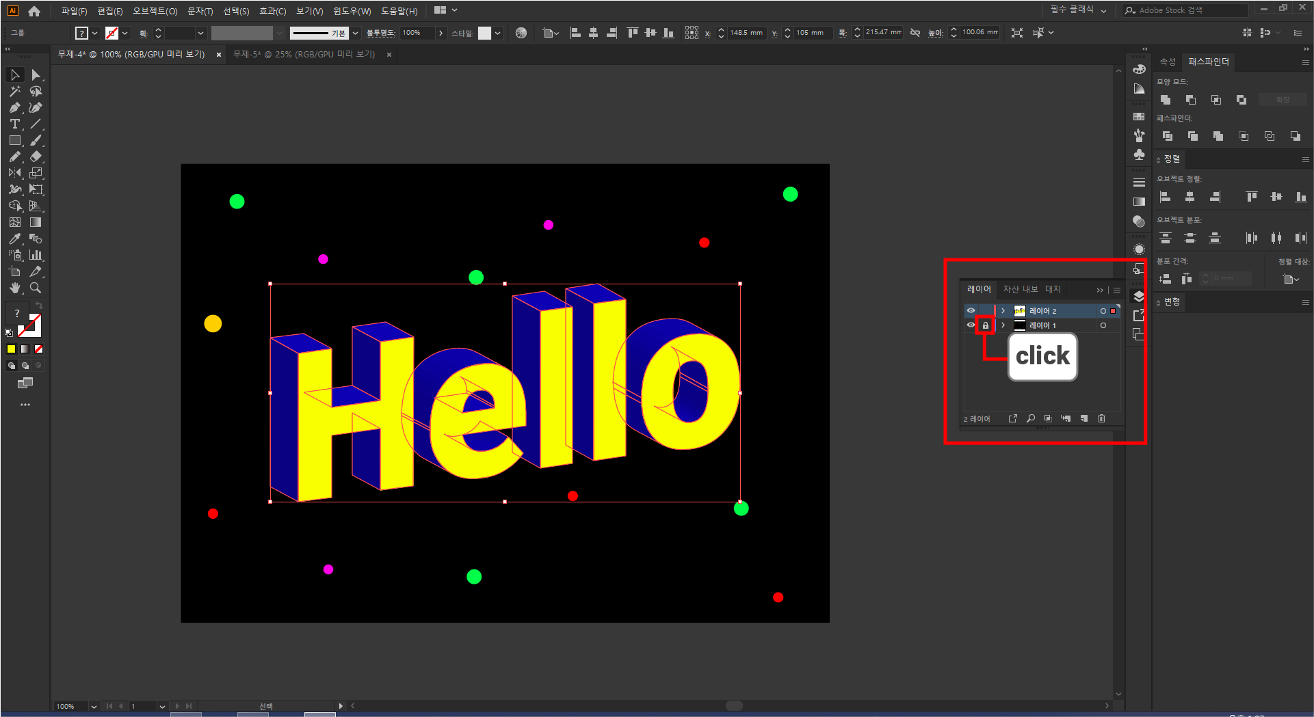Image resolution: width=1314 pixels, height=717 pixels.
Task: Select the Selection (arrow) tool
Action: pyautogui.click(x=15, y=75)
